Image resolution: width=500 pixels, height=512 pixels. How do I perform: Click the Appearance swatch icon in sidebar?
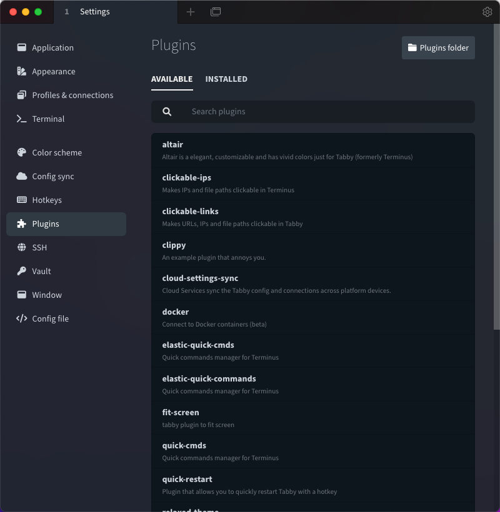click(x=21, y=71)
